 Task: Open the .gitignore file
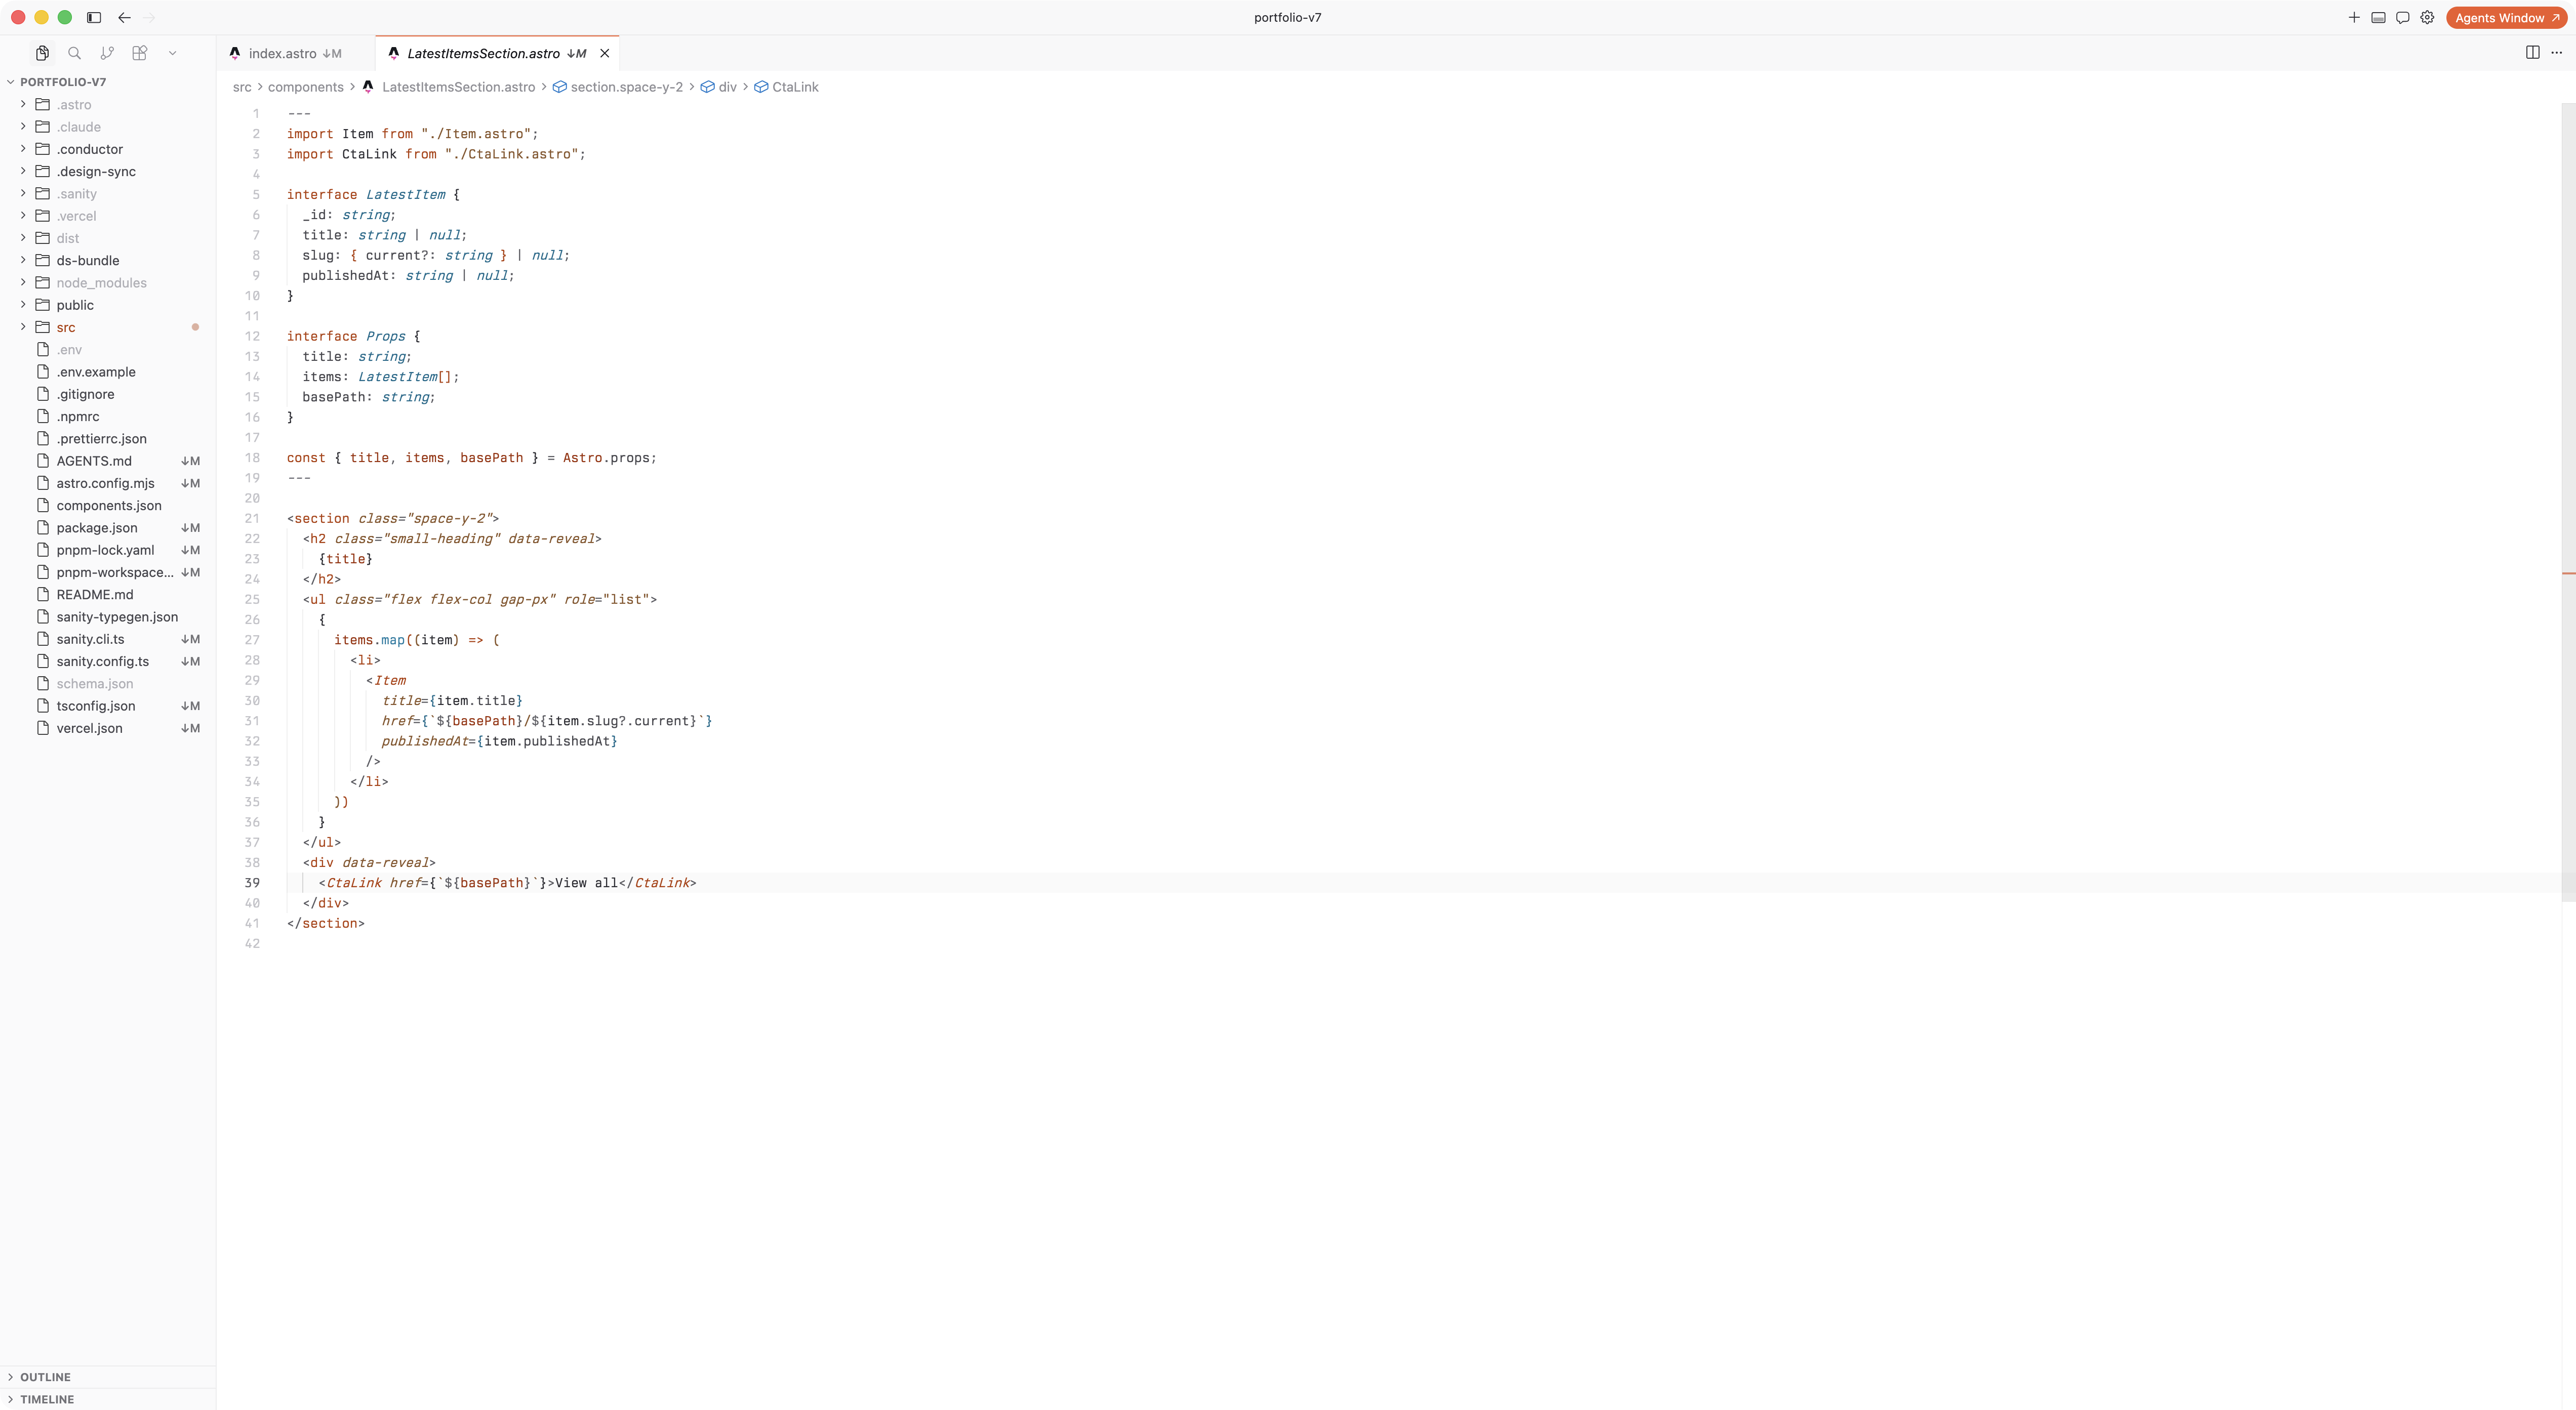point(108,394)
